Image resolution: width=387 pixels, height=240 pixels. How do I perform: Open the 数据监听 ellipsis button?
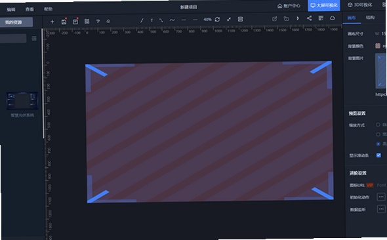tap(381, 209)
